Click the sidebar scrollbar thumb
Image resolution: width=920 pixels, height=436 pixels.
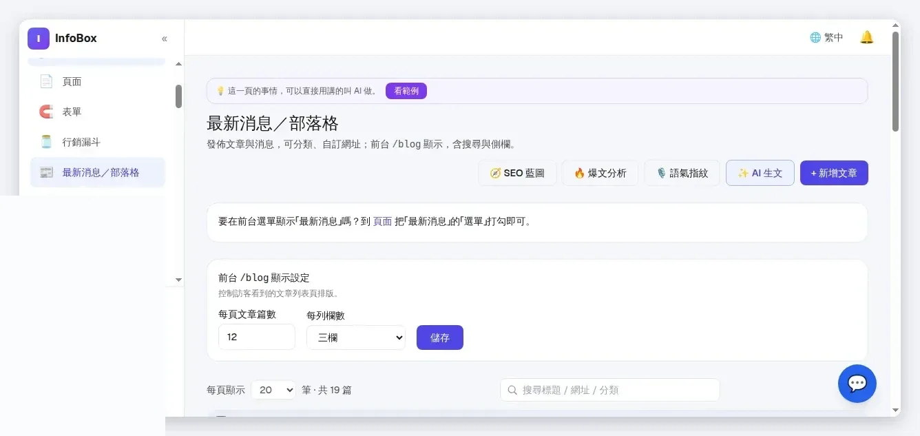pos(179,96)
